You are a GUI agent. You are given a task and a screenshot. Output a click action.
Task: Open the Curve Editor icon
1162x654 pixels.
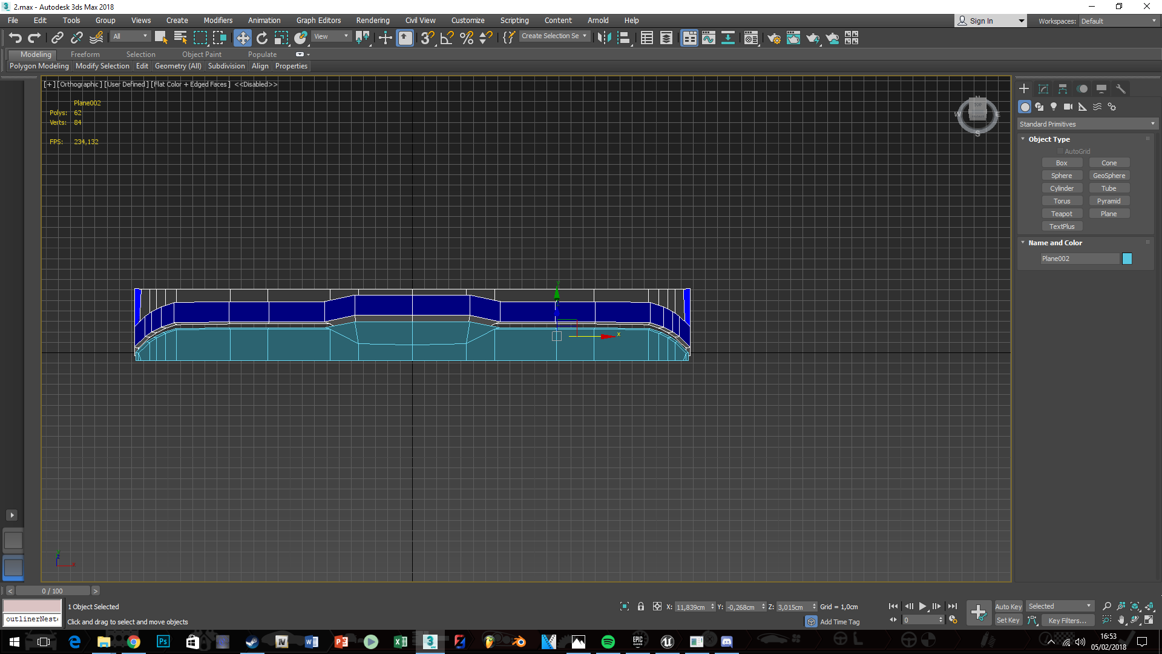[x=708, y=38]
